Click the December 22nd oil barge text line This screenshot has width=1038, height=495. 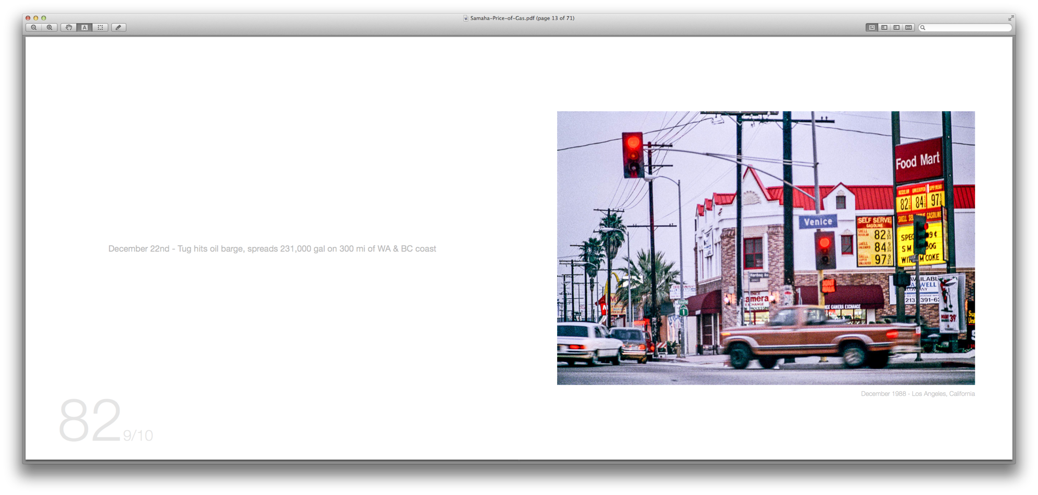point(272,249)
